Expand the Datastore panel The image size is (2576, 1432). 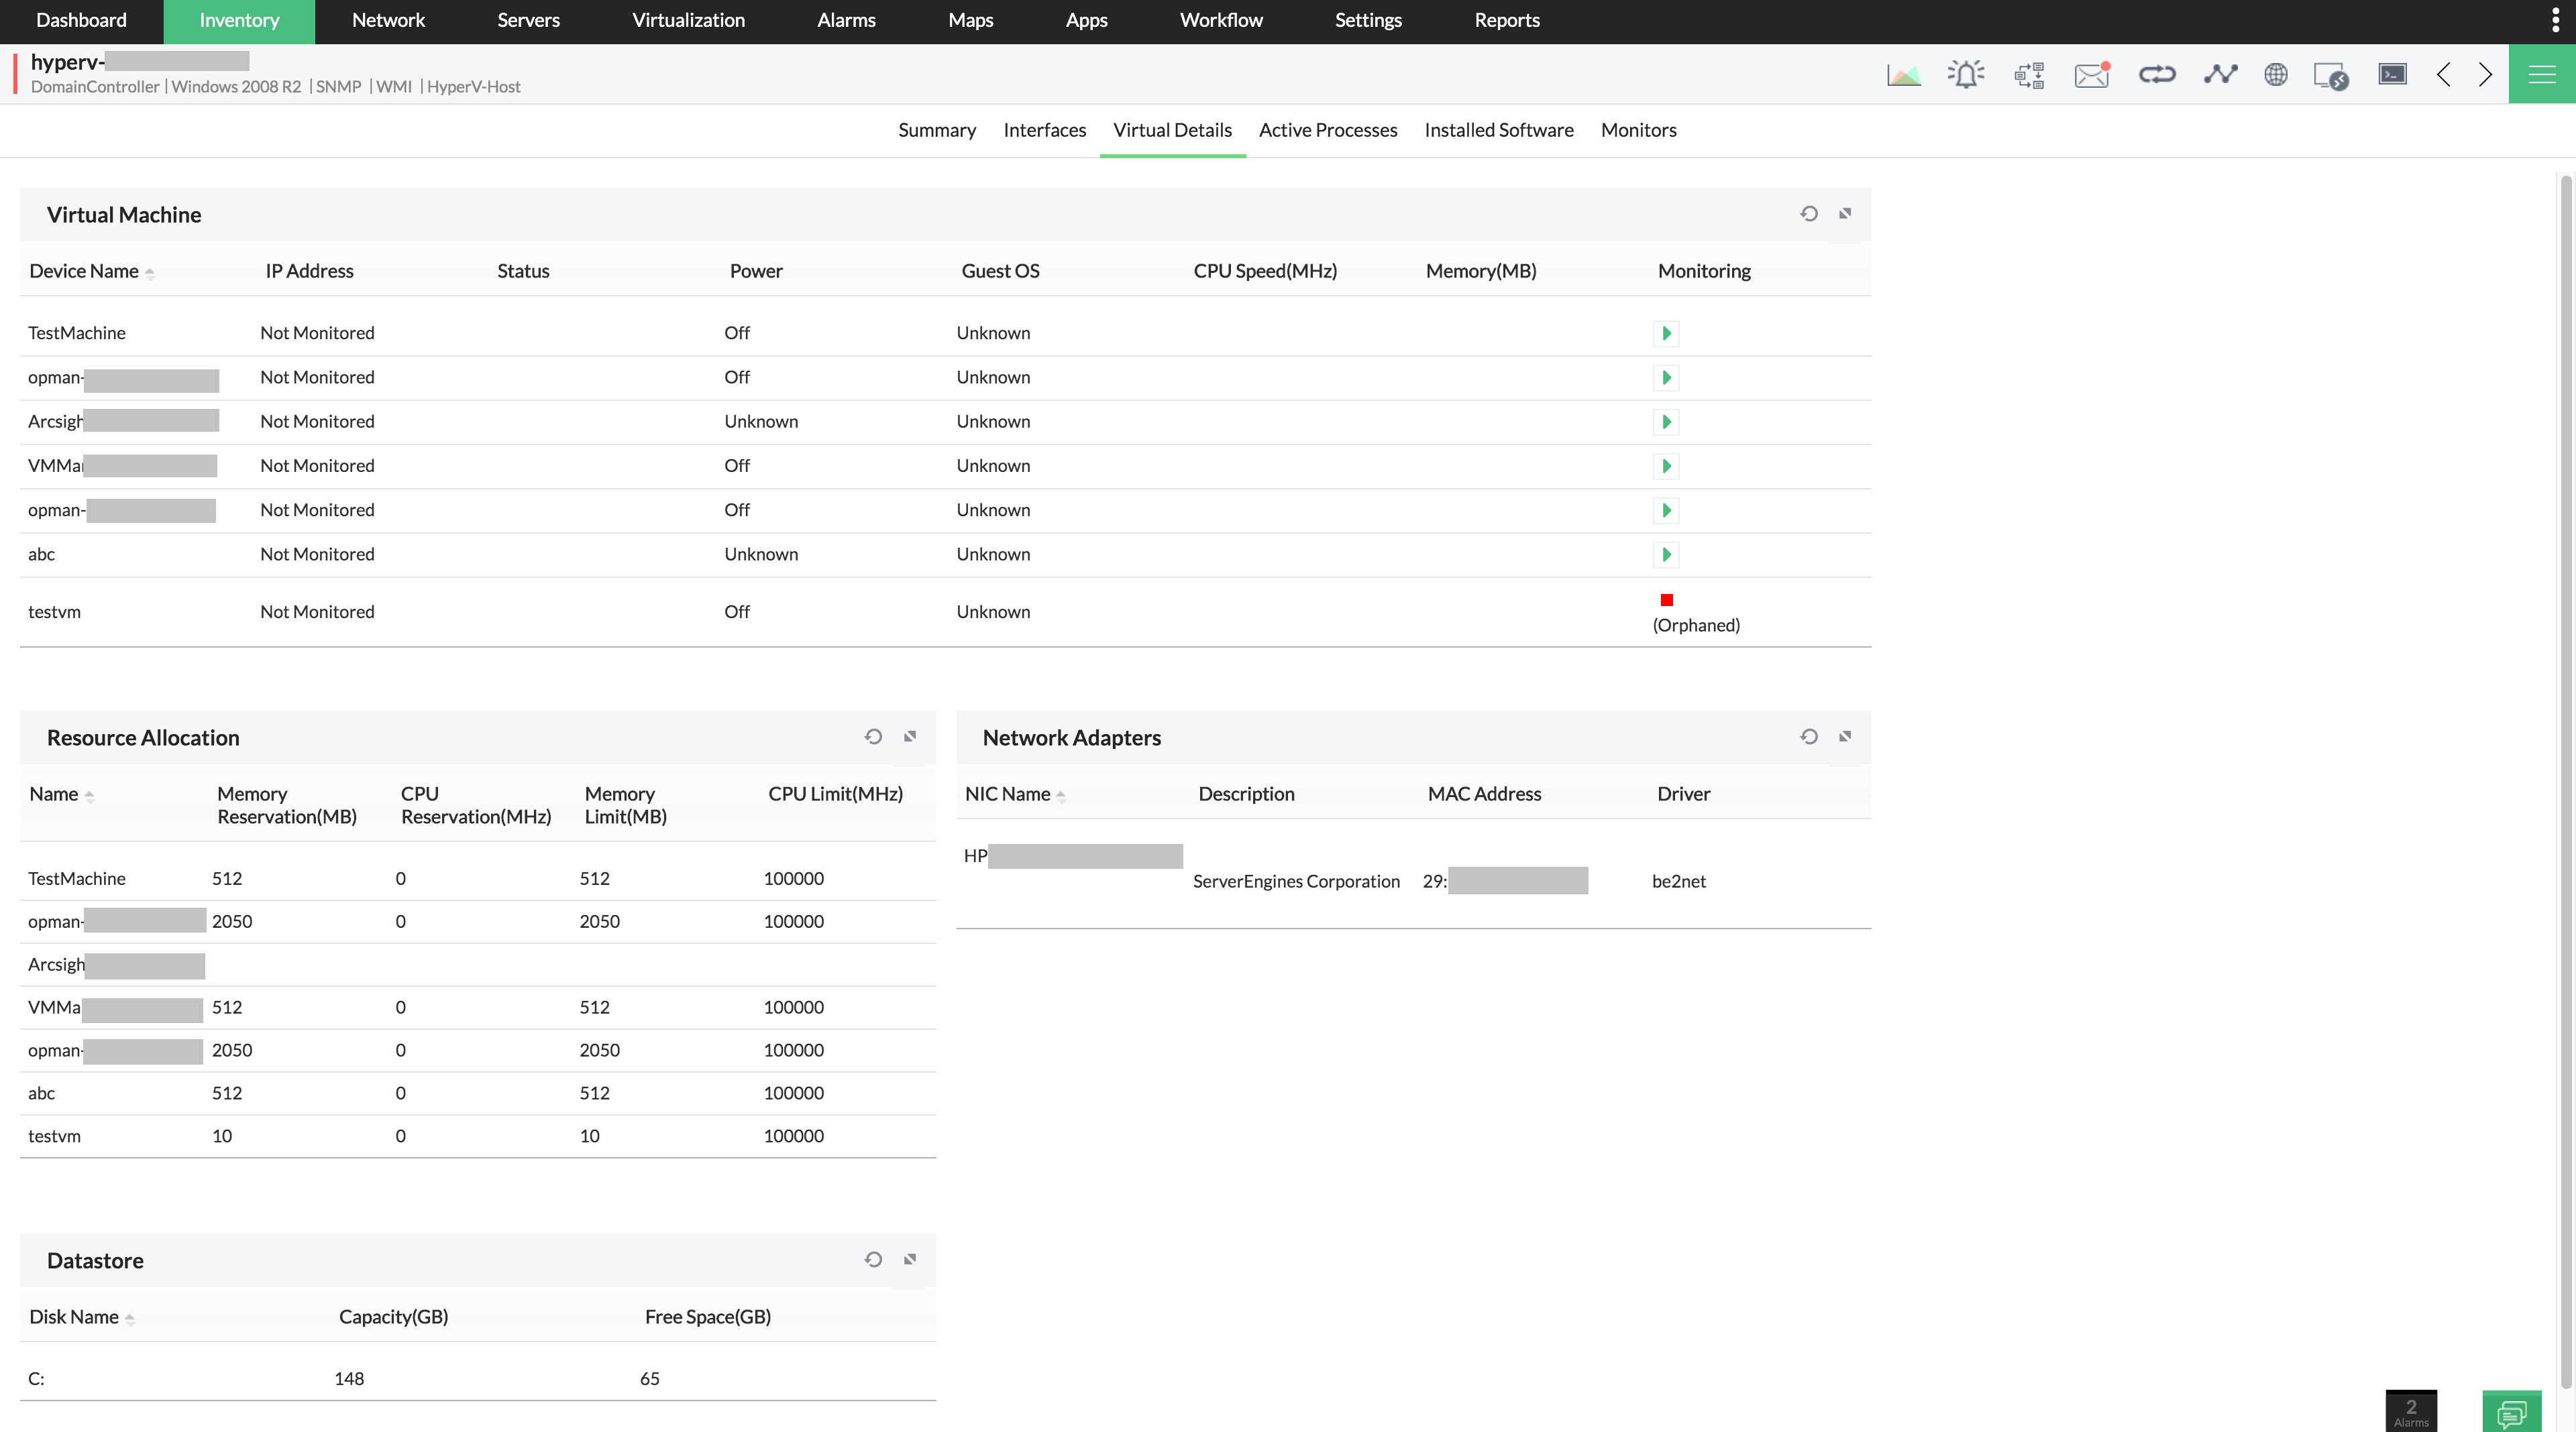(910, 1258)
